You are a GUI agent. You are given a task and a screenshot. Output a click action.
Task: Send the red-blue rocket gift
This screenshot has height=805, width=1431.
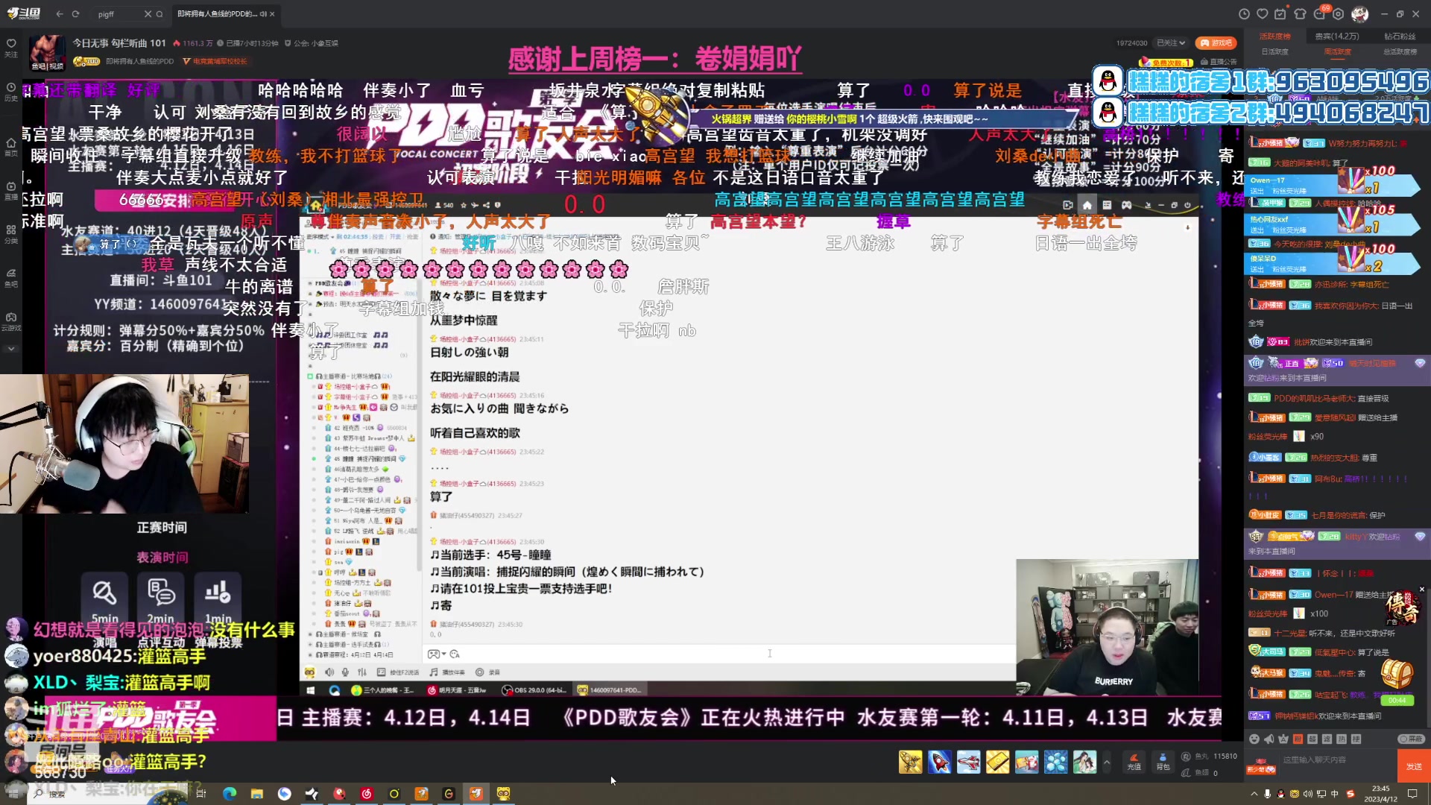(x=939, y=762)
